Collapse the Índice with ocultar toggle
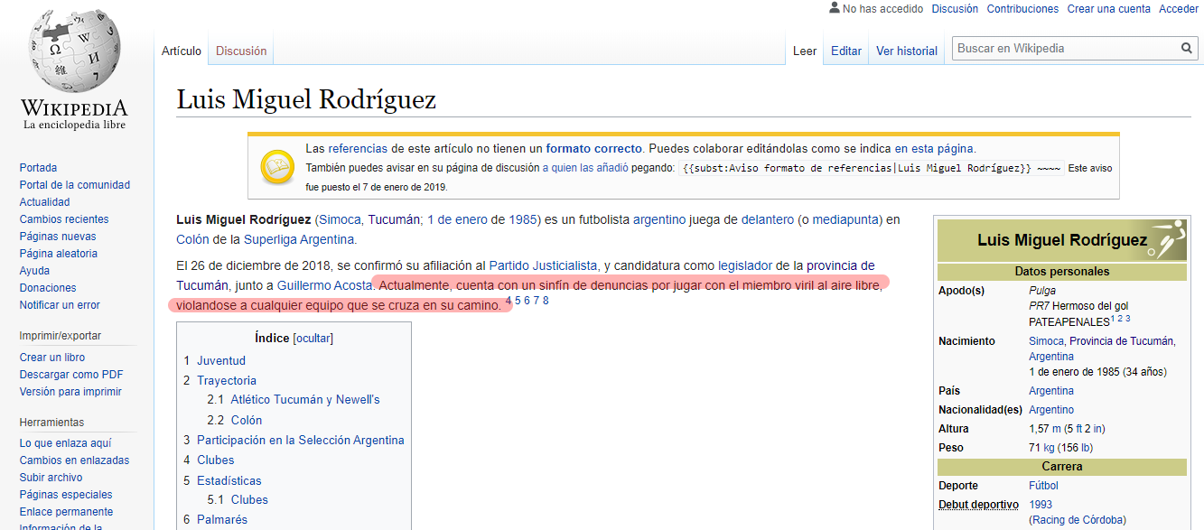The image size is (1204, 530). click(x=313, y=339)
